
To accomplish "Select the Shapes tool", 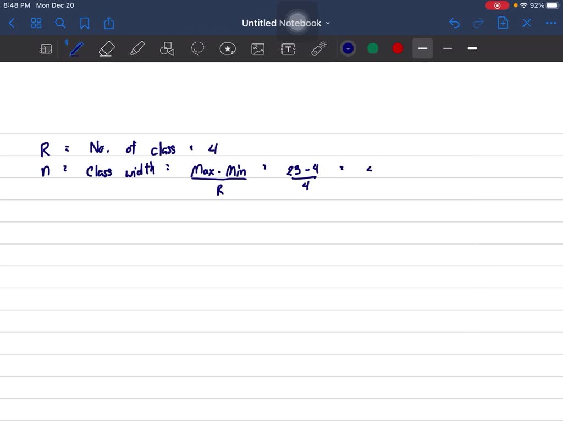I will click(167, 48).
